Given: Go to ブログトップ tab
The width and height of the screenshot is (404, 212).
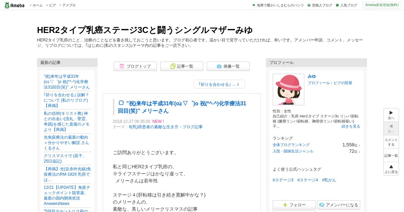Looking at the screenshot, I should coord(135,66).
